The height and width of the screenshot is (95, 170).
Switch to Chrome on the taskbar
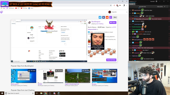(46, 93)
